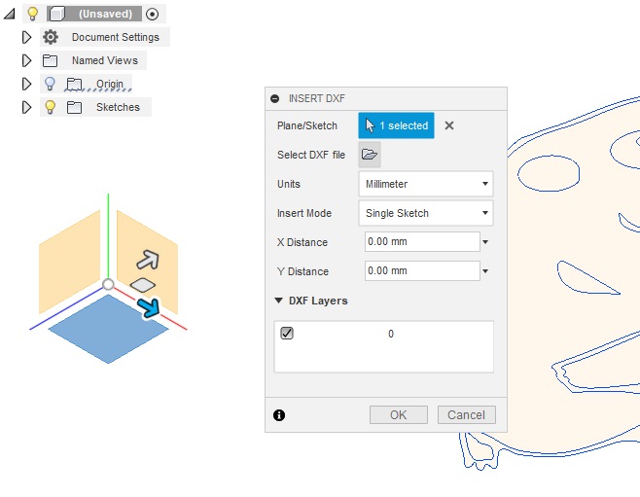Open the info icon in INSERT DXF dialog

[x=279, y=415]
